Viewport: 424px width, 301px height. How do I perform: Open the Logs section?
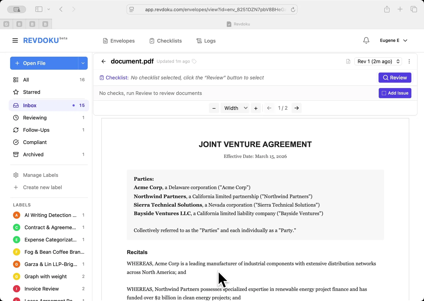206,41
